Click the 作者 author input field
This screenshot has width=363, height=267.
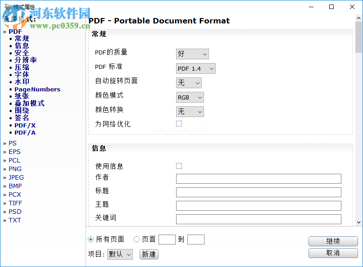[259, 179]
